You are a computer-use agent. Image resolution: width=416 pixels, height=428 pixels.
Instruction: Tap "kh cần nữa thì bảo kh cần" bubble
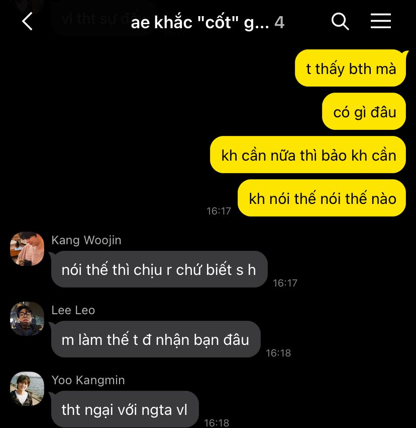308,155
